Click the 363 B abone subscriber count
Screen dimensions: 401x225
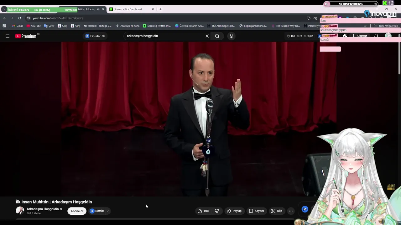34,213
